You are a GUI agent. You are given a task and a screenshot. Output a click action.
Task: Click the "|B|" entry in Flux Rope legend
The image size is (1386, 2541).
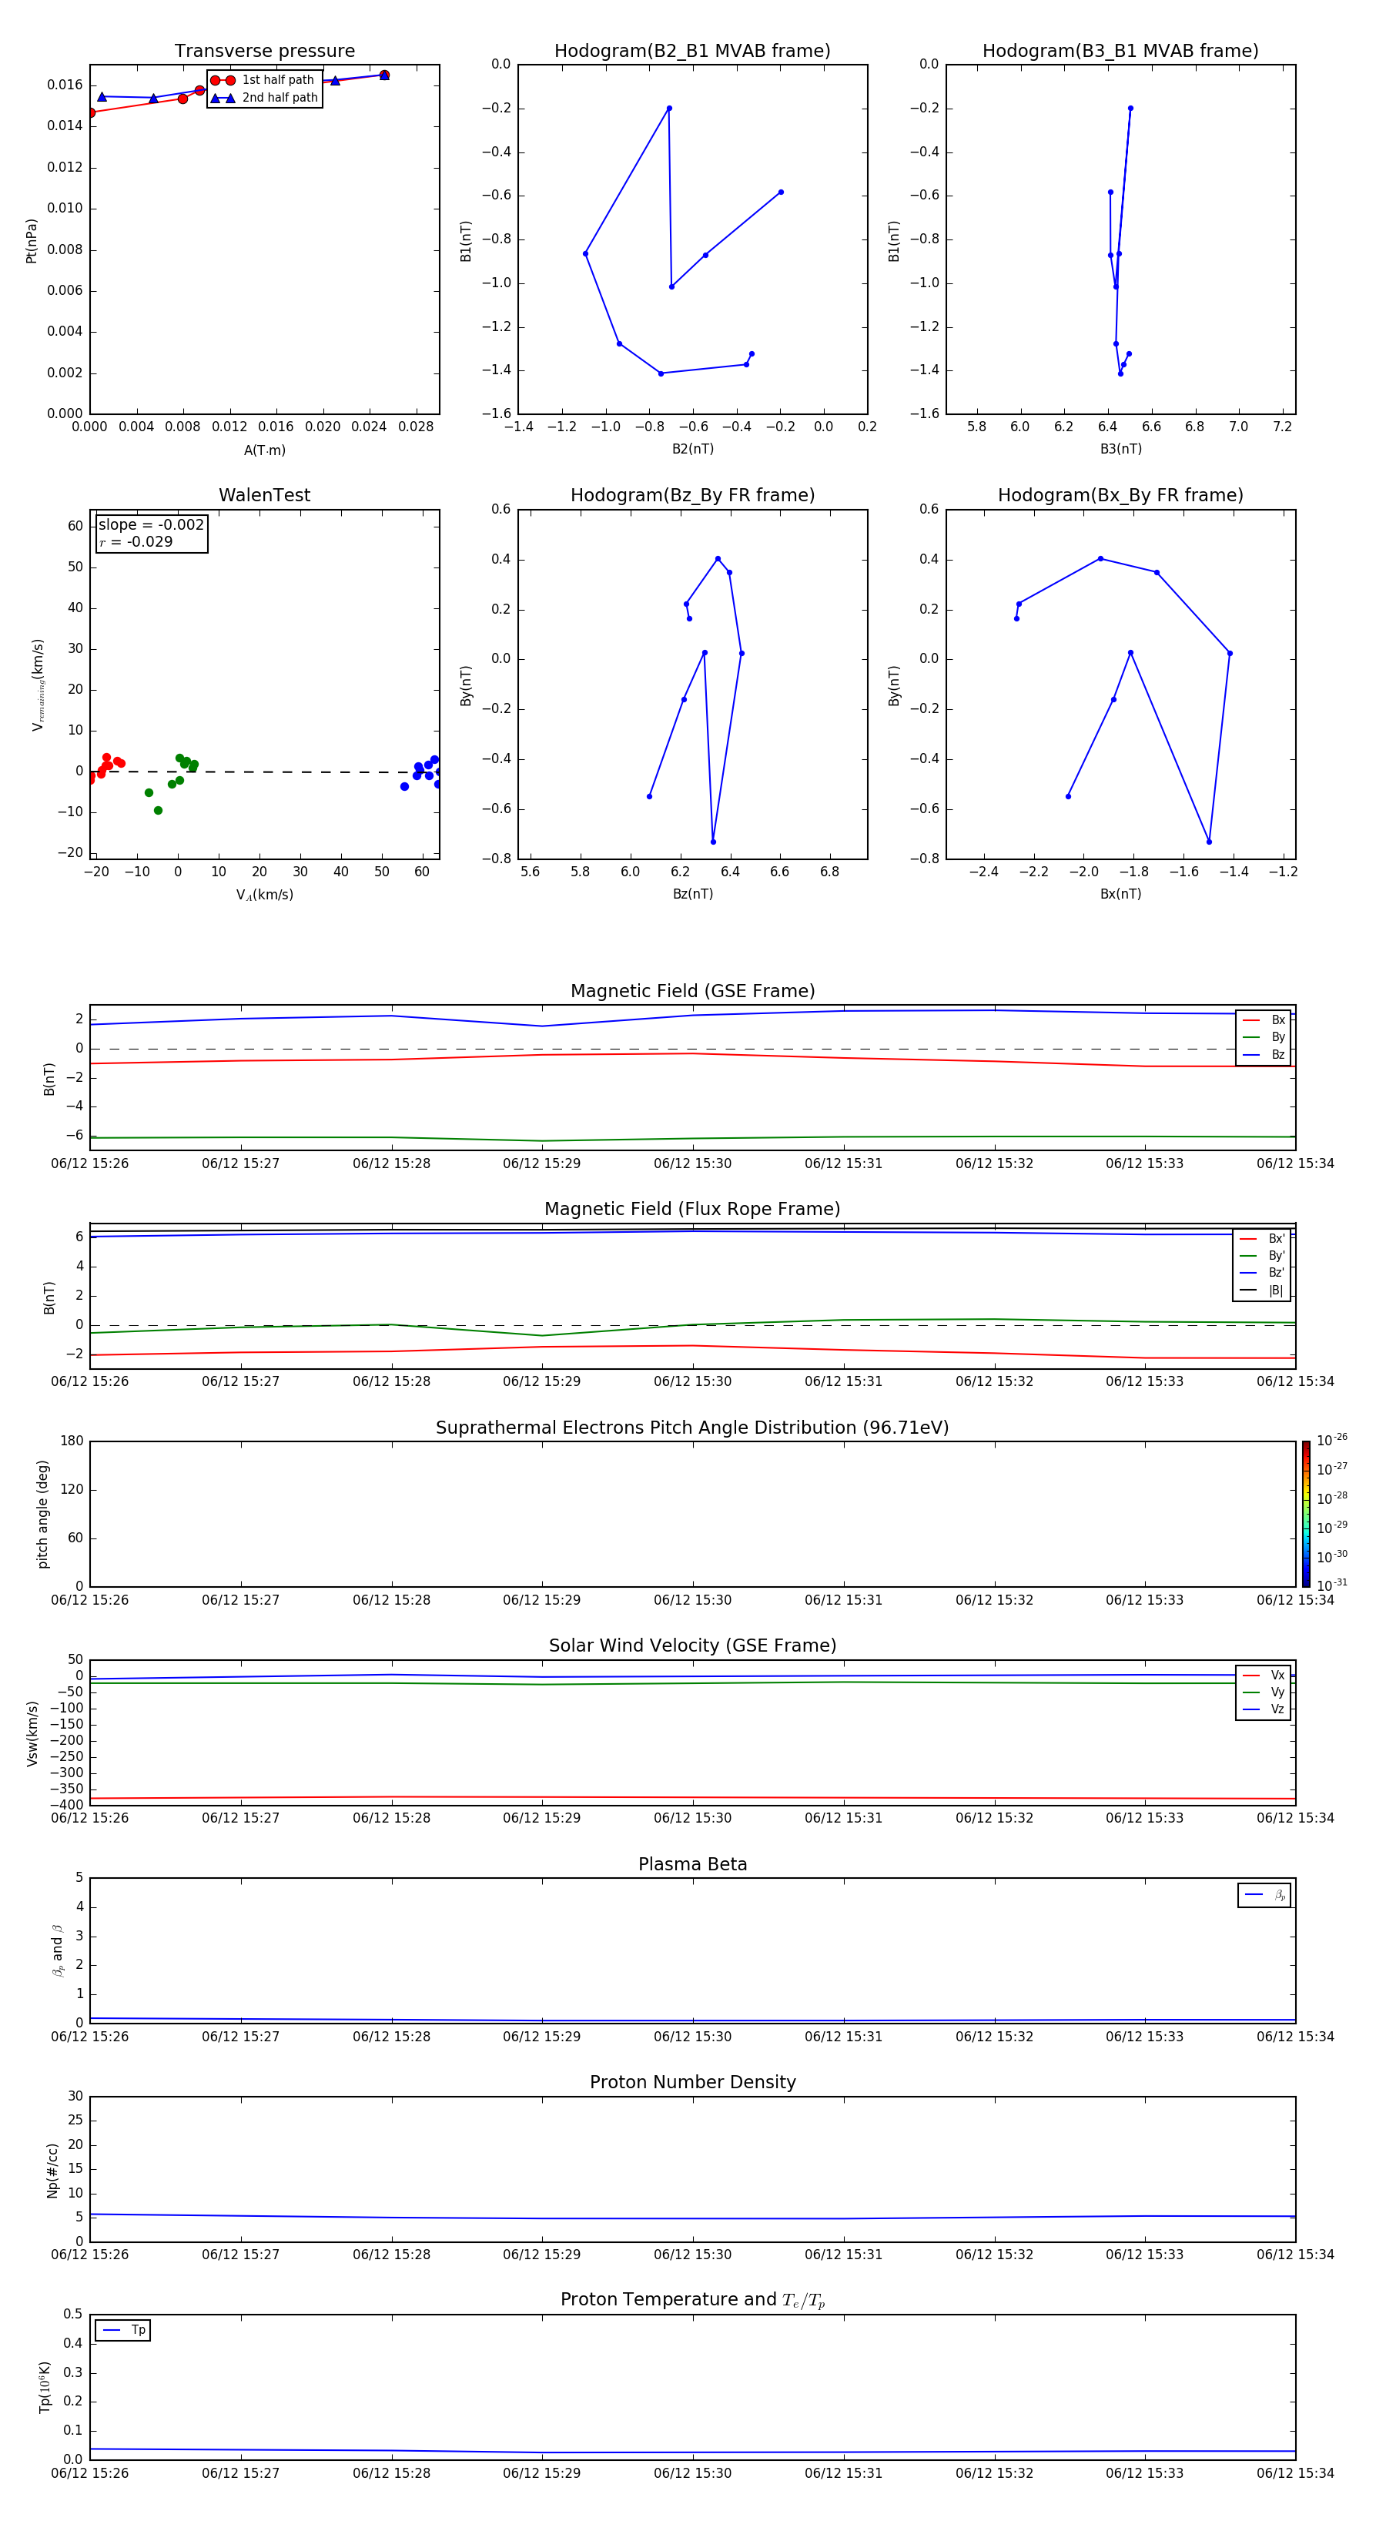(x=1262, y=1291)
